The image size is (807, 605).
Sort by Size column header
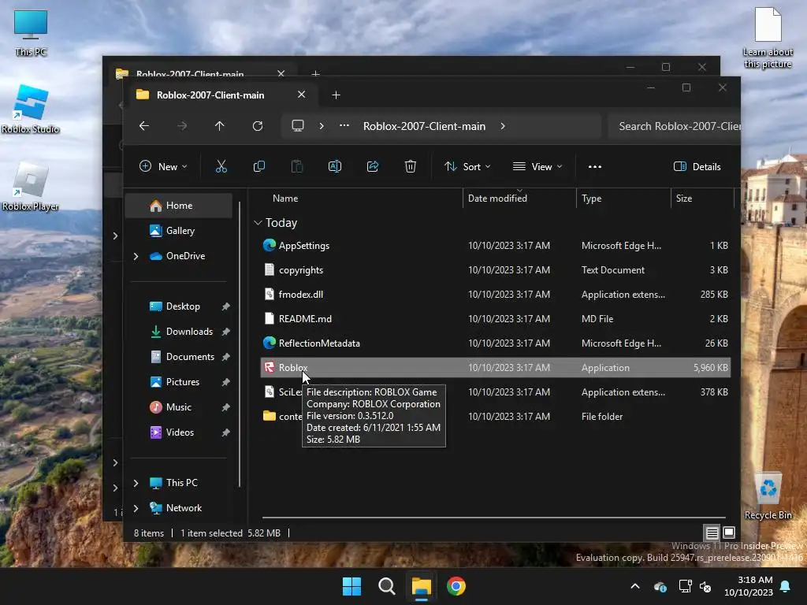tap(702, 198)
